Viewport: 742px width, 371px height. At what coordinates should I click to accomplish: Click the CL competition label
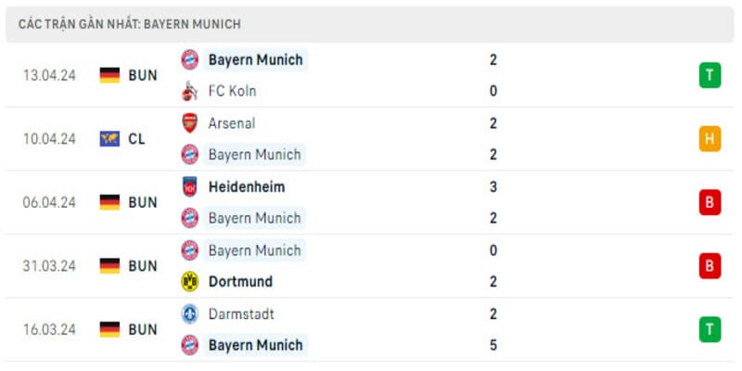click(136, 139)
